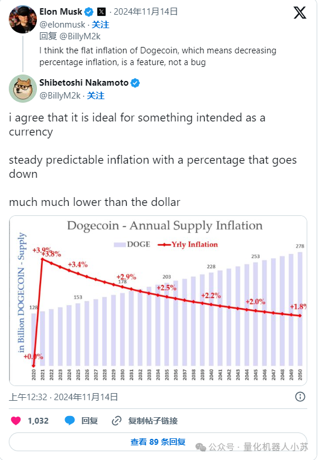Click Shibetoshi Nakamoto's verified badge
Viewport: 319px width, 460px height.
(x=135, y=83)
